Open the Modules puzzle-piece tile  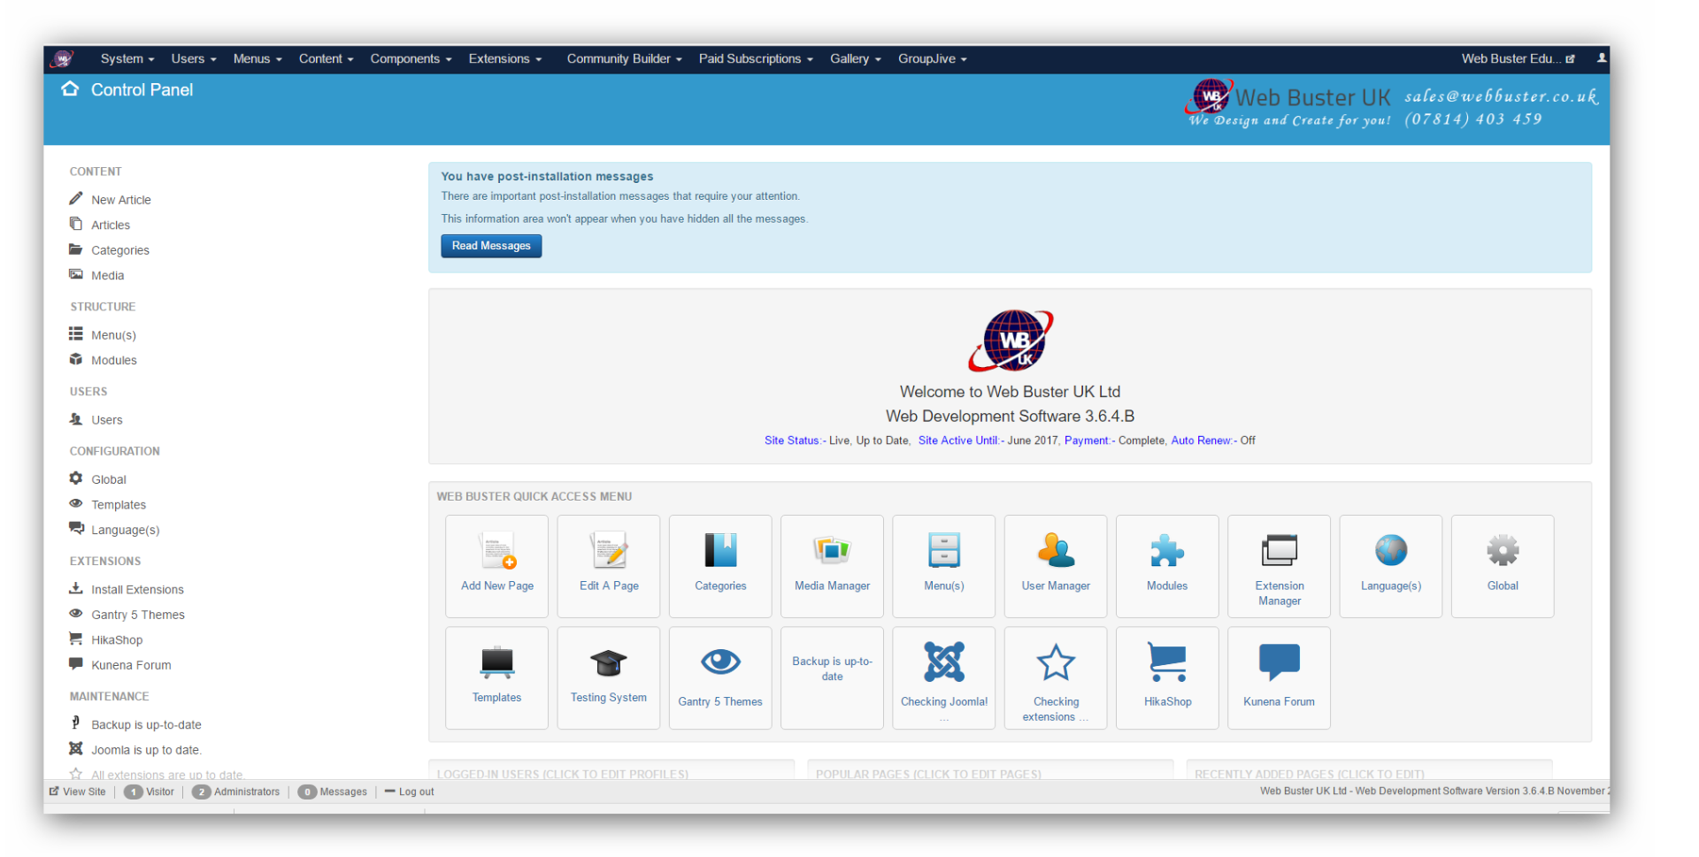(x=1167, y=566)
